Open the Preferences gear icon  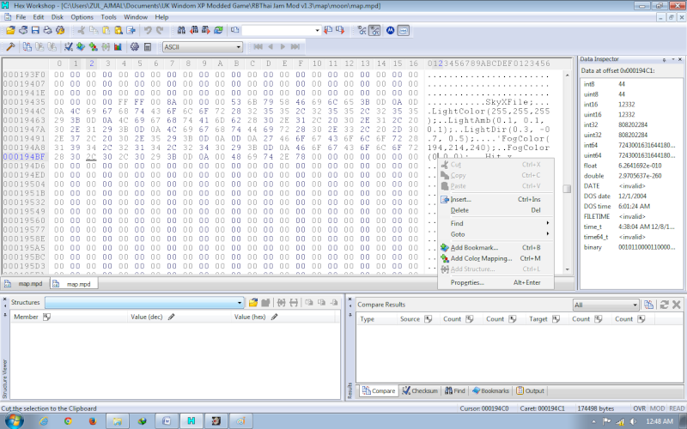[x=135, y=47]
